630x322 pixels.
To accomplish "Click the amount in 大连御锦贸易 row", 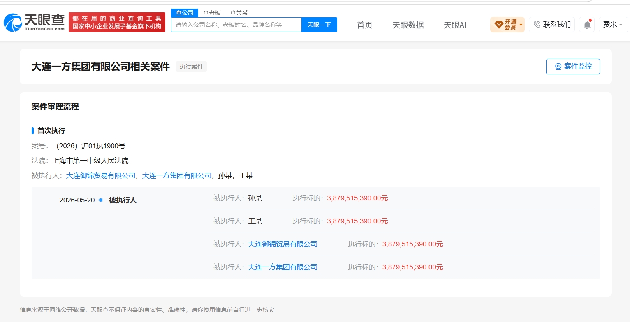I will click(413, 244).
